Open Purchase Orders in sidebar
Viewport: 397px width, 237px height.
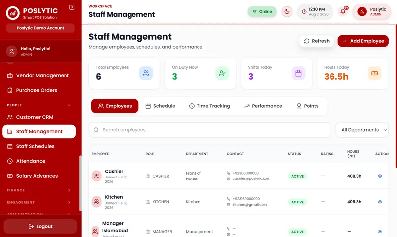(x=39, y=90)
